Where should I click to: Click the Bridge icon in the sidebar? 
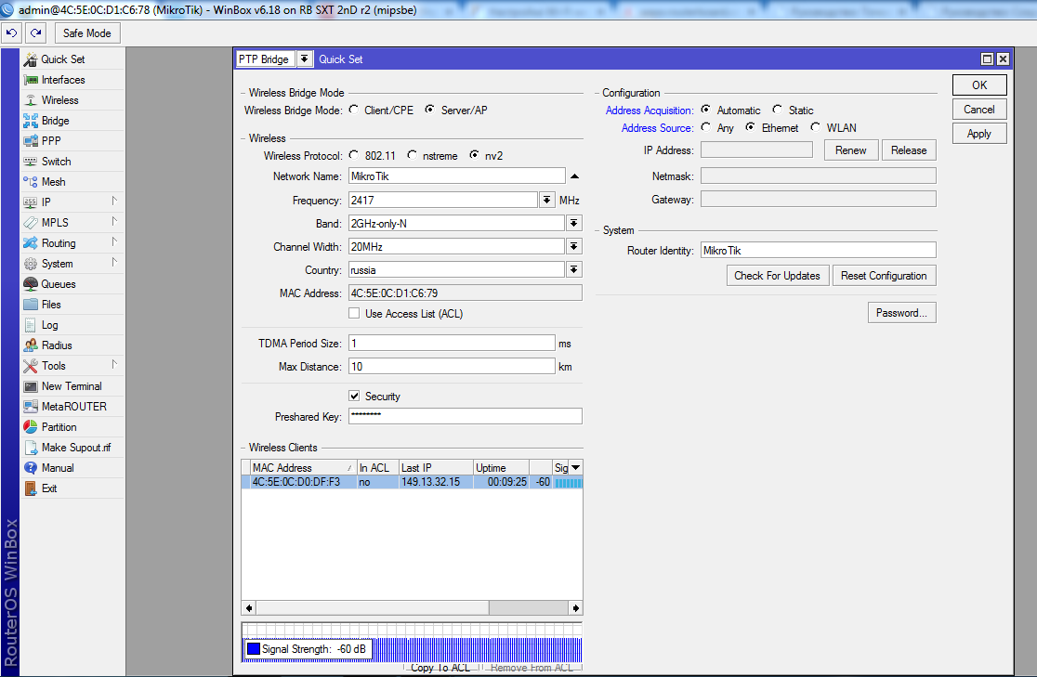[x=31, y=121]
